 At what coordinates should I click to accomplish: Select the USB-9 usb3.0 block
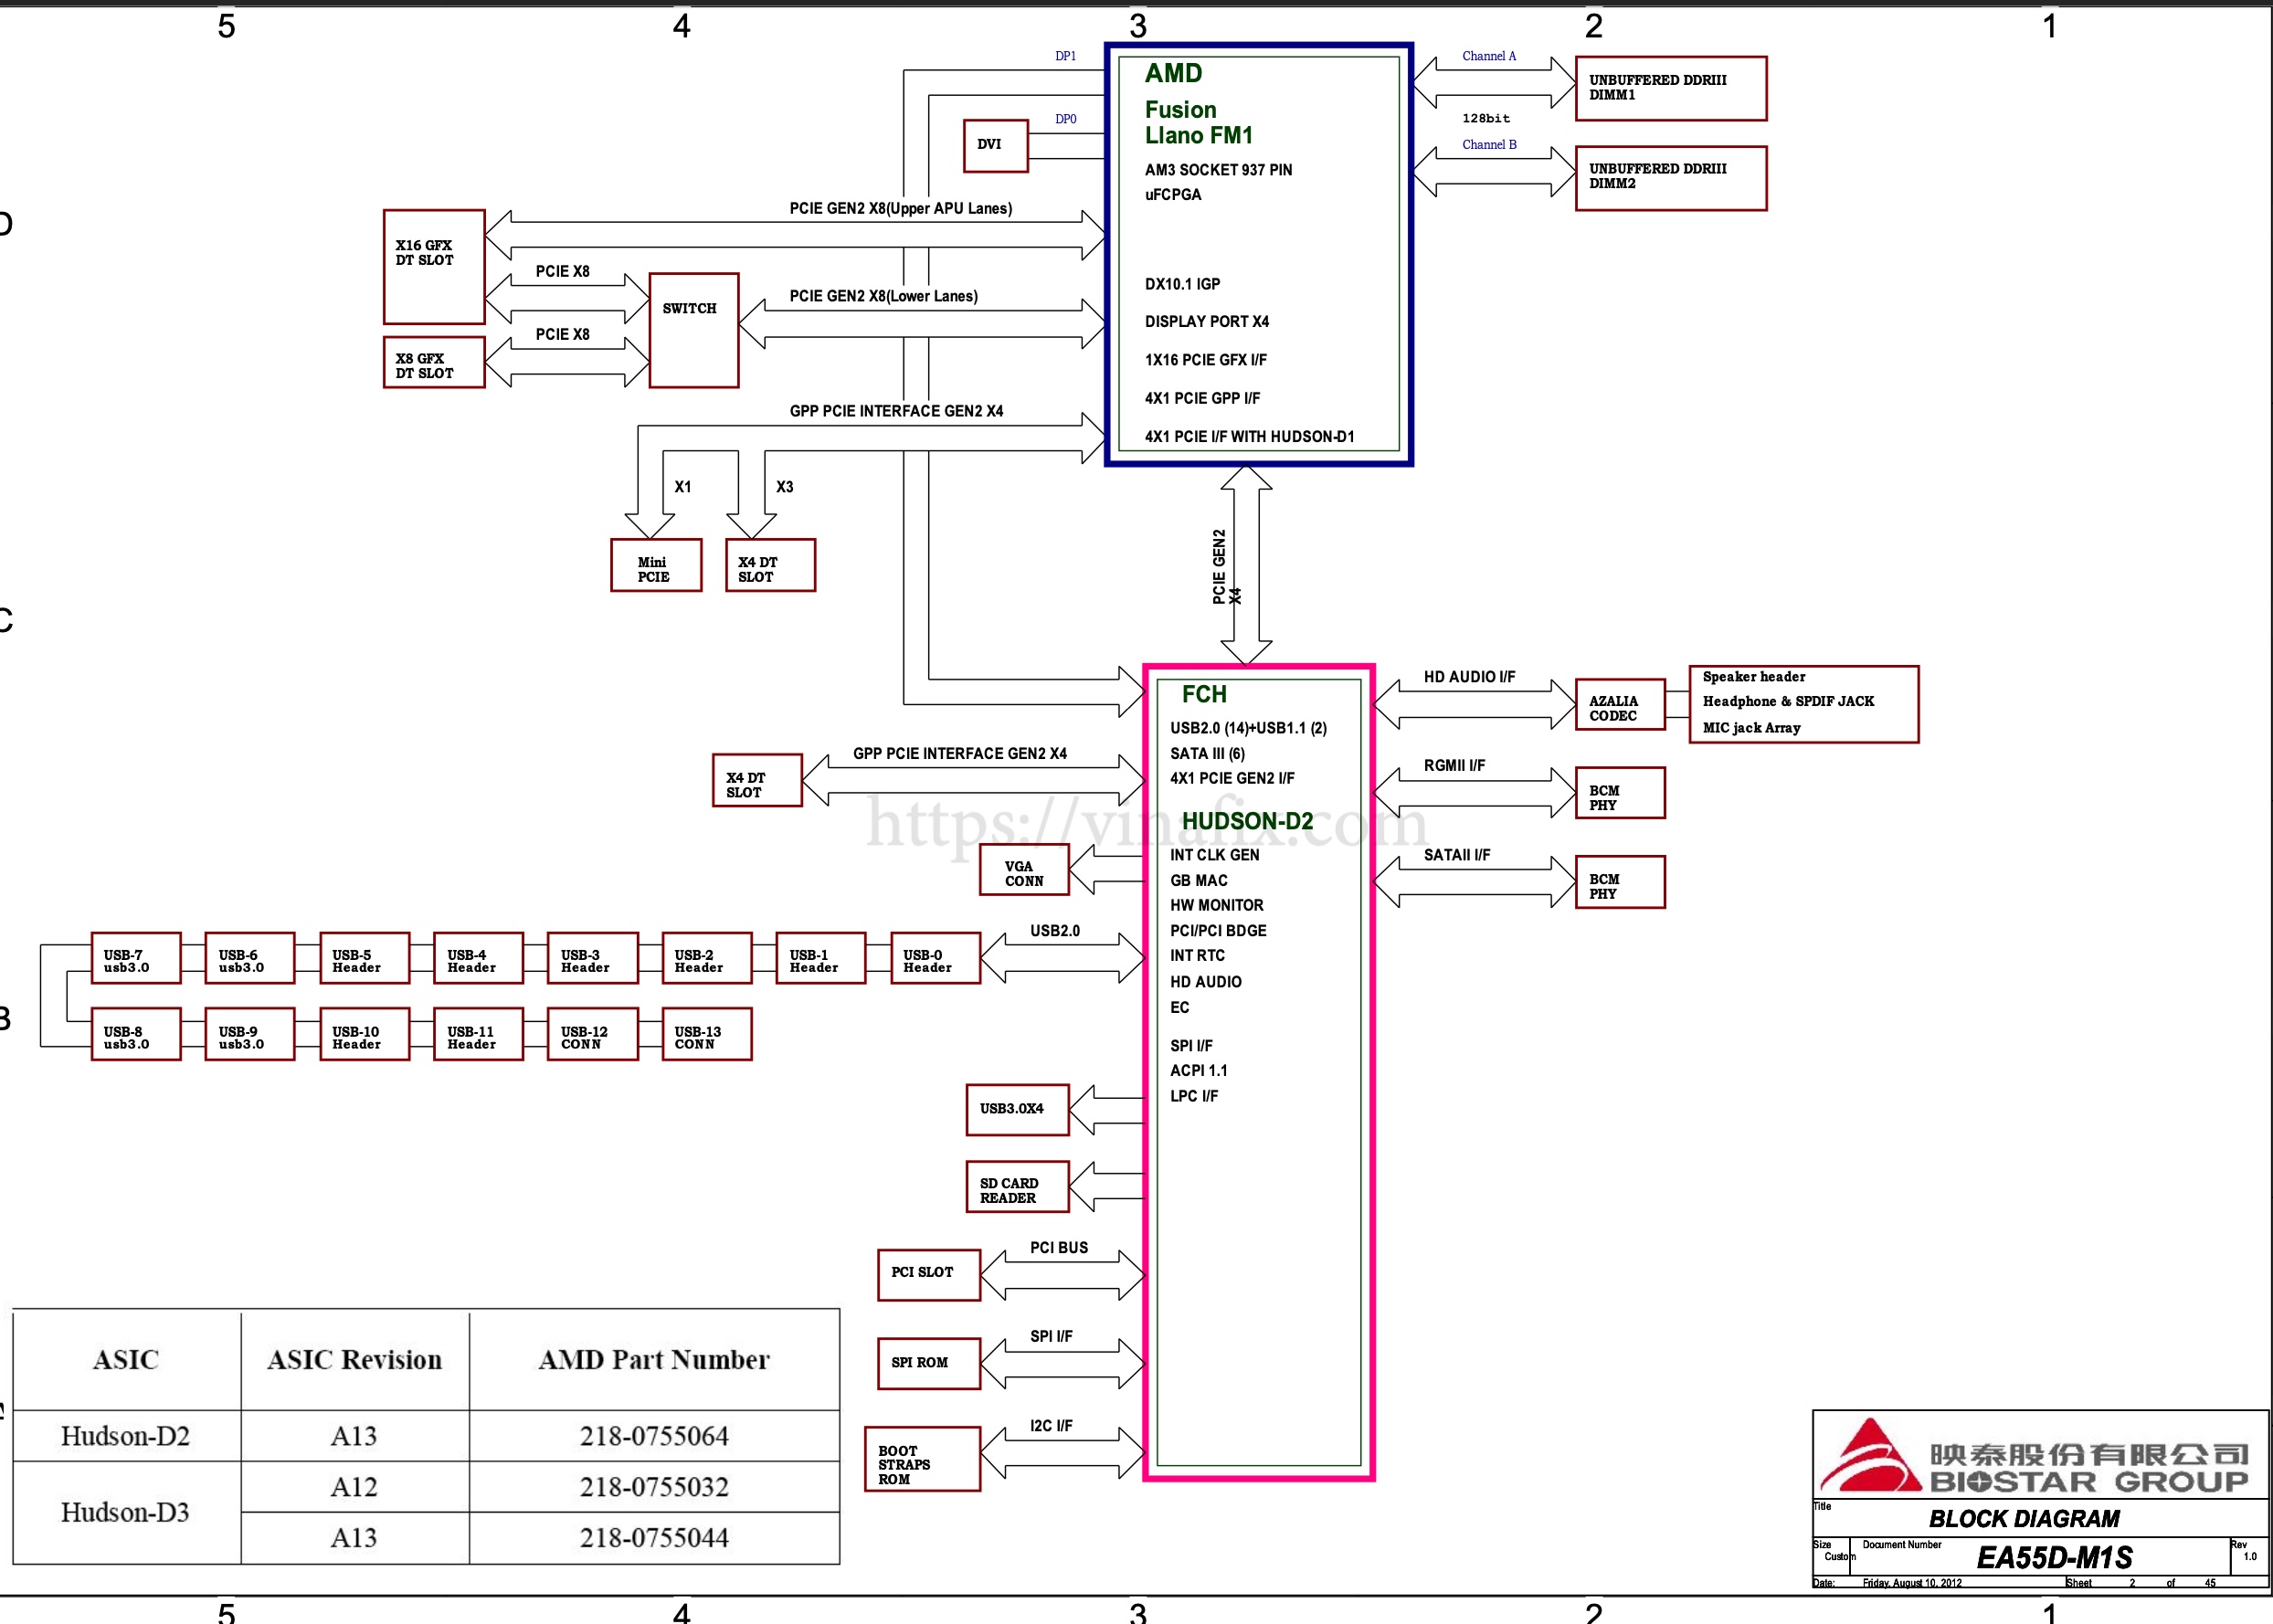[250, 1034]
